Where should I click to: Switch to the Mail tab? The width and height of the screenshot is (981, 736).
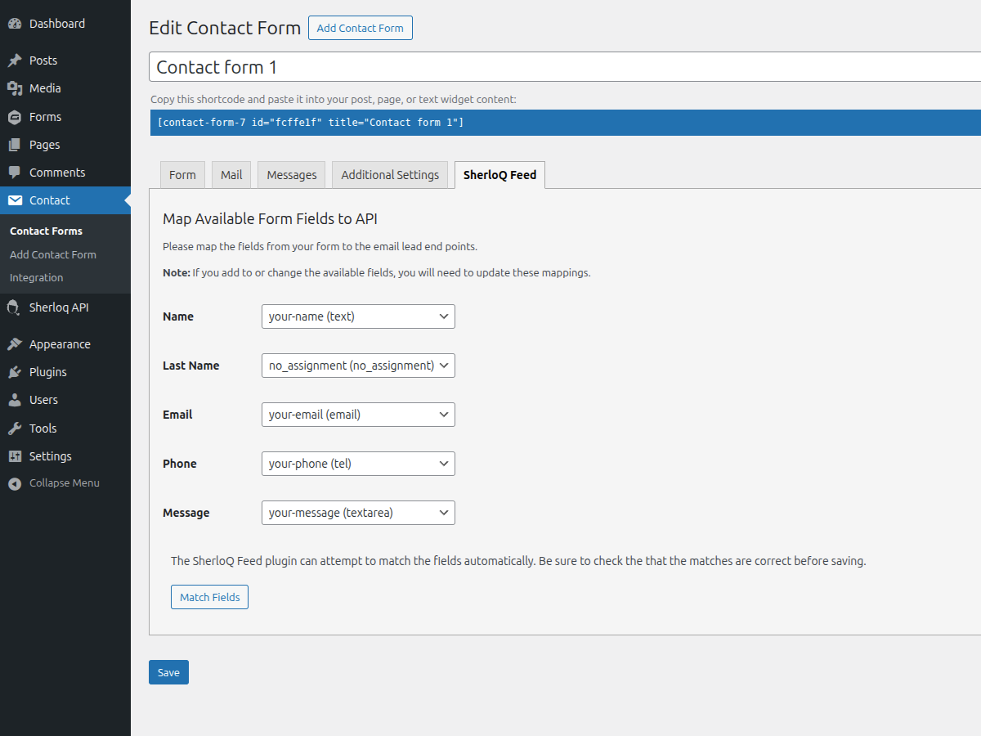click(x=231, y=175)
